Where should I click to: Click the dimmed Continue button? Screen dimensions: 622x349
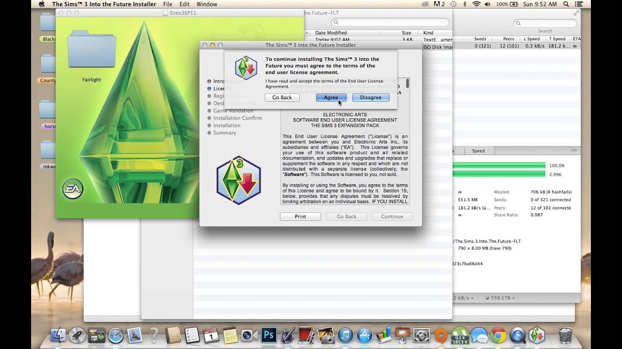[x=392, y=217]
